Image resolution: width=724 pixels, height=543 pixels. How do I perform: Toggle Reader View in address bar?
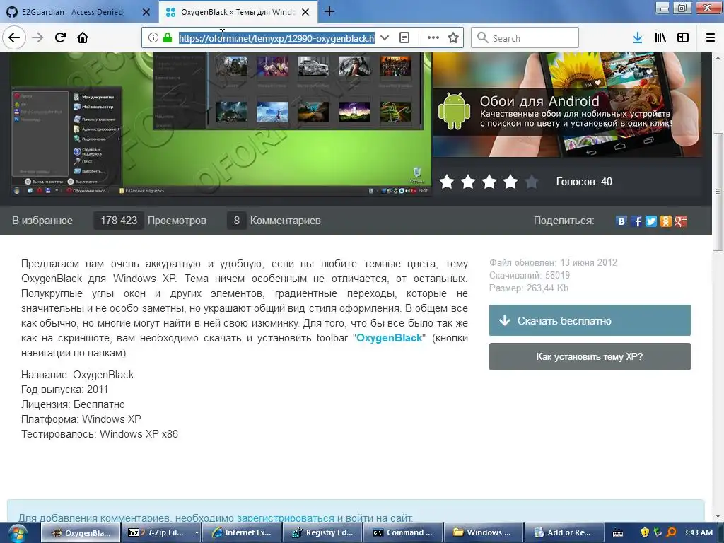click(404, 38)
